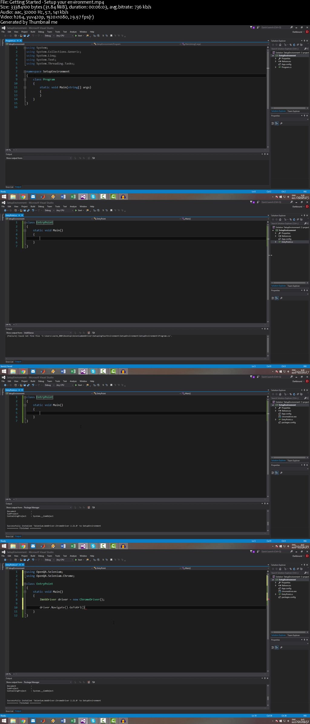This screenshot has width=310, height=724.
Task: Open IntelliSense output source dropdown in 00:02:27 frame
Action: (48, 333)
